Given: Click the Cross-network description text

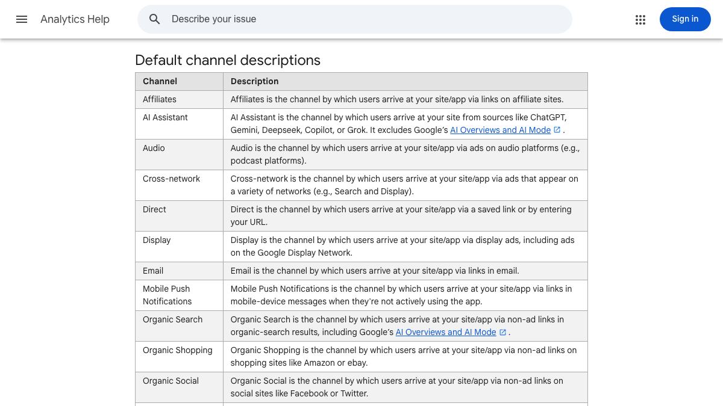Looking at the screenshot, I should point(404,185).
